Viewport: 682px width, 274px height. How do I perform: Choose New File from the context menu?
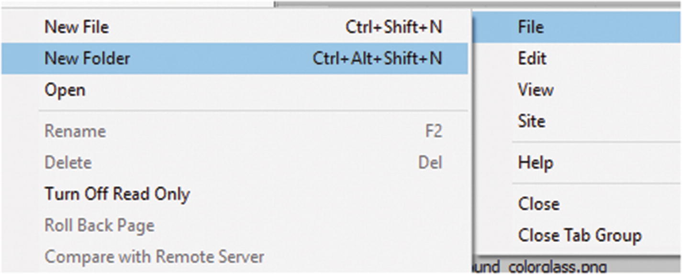77,27
